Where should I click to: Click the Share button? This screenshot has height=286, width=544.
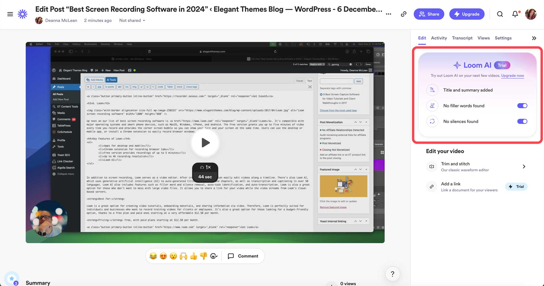[x=429, y=14]
